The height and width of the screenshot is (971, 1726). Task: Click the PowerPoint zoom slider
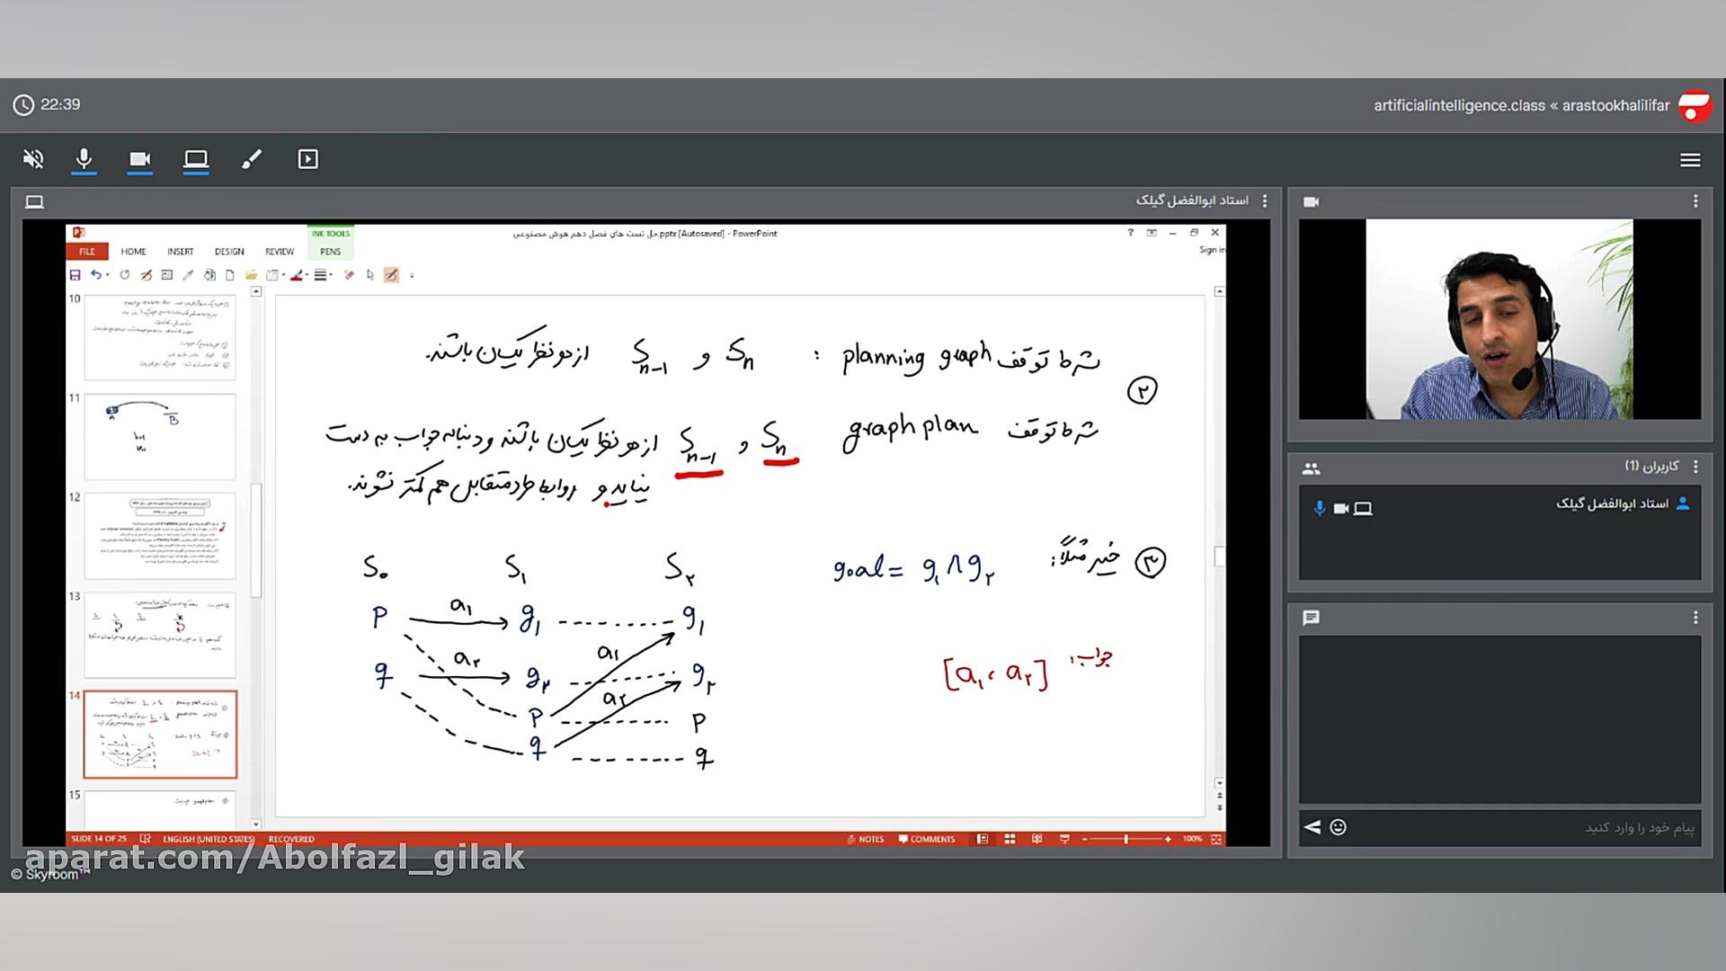pos(1125,839)
